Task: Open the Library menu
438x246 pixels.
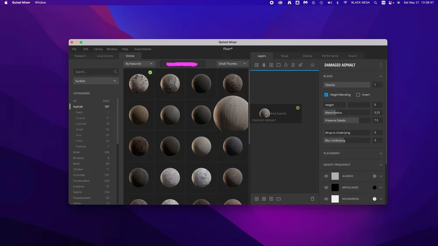Action: 98,49
